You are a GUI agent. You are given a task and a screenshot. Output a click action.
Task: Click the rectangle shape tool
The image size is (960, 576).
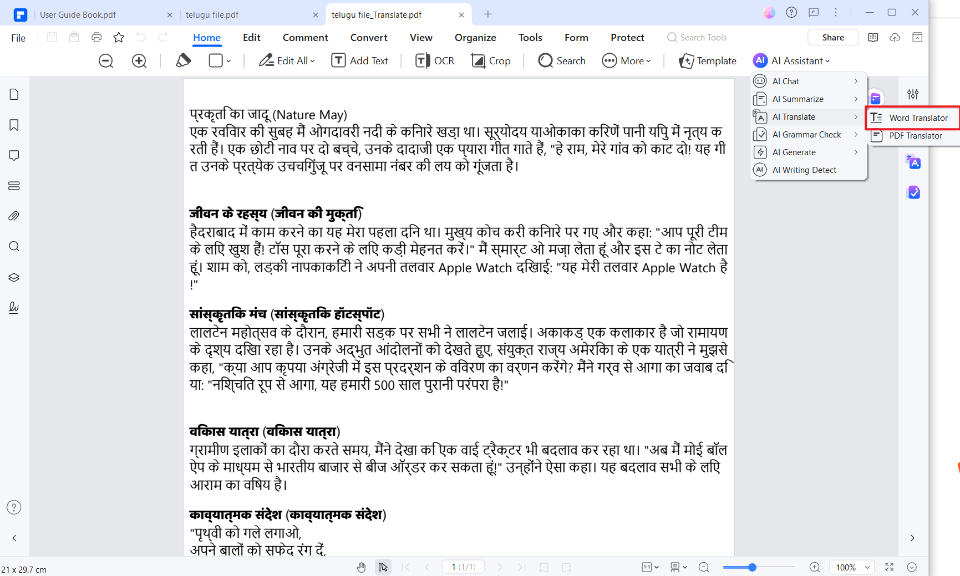point(216,60)
